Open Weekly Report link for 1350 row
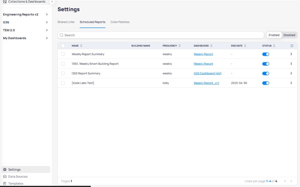Image resolution: width=300 pixels, height=187 pixels. 203,64
